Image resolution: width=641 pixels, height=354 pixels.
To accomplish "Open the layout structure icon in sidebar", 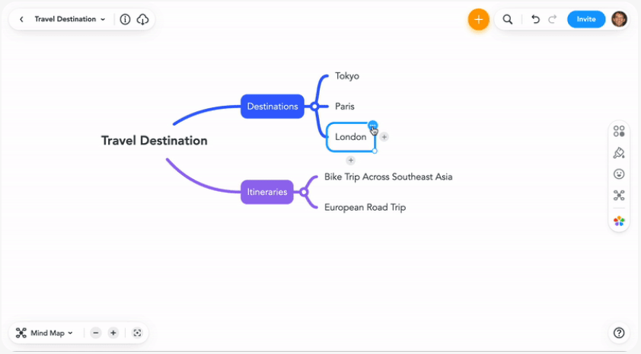I will (619, 196).
